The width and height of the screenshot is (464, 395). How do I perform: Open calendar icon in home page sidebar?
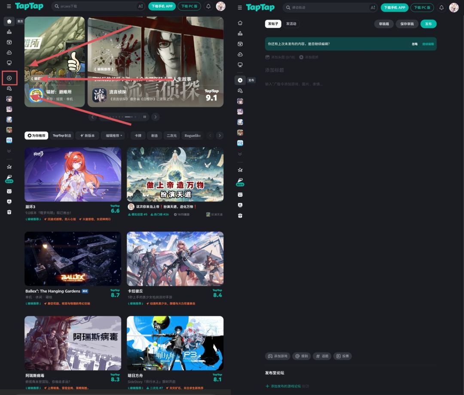tap(9, 42)
